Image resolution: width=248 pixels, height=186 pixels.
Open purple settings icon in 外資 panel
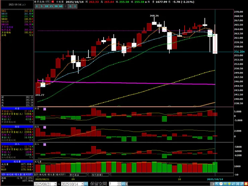(x=45, y=109)
